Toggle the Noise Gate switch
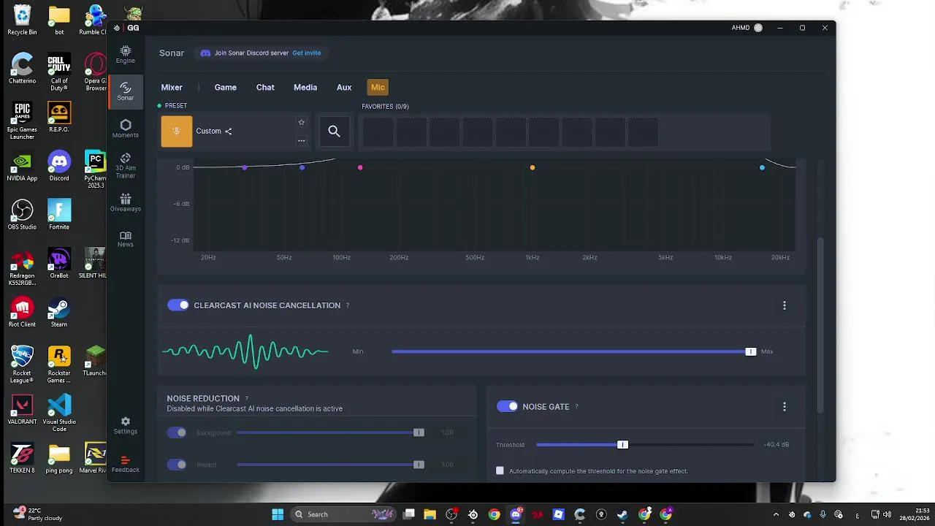935x526 pixels. click(x=507, y=407)
